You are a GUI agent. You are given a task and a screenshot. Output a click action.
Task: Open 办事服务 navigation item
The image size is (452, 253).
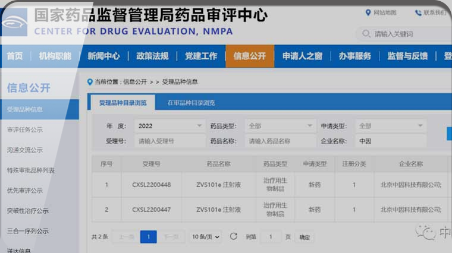[355, 56]
